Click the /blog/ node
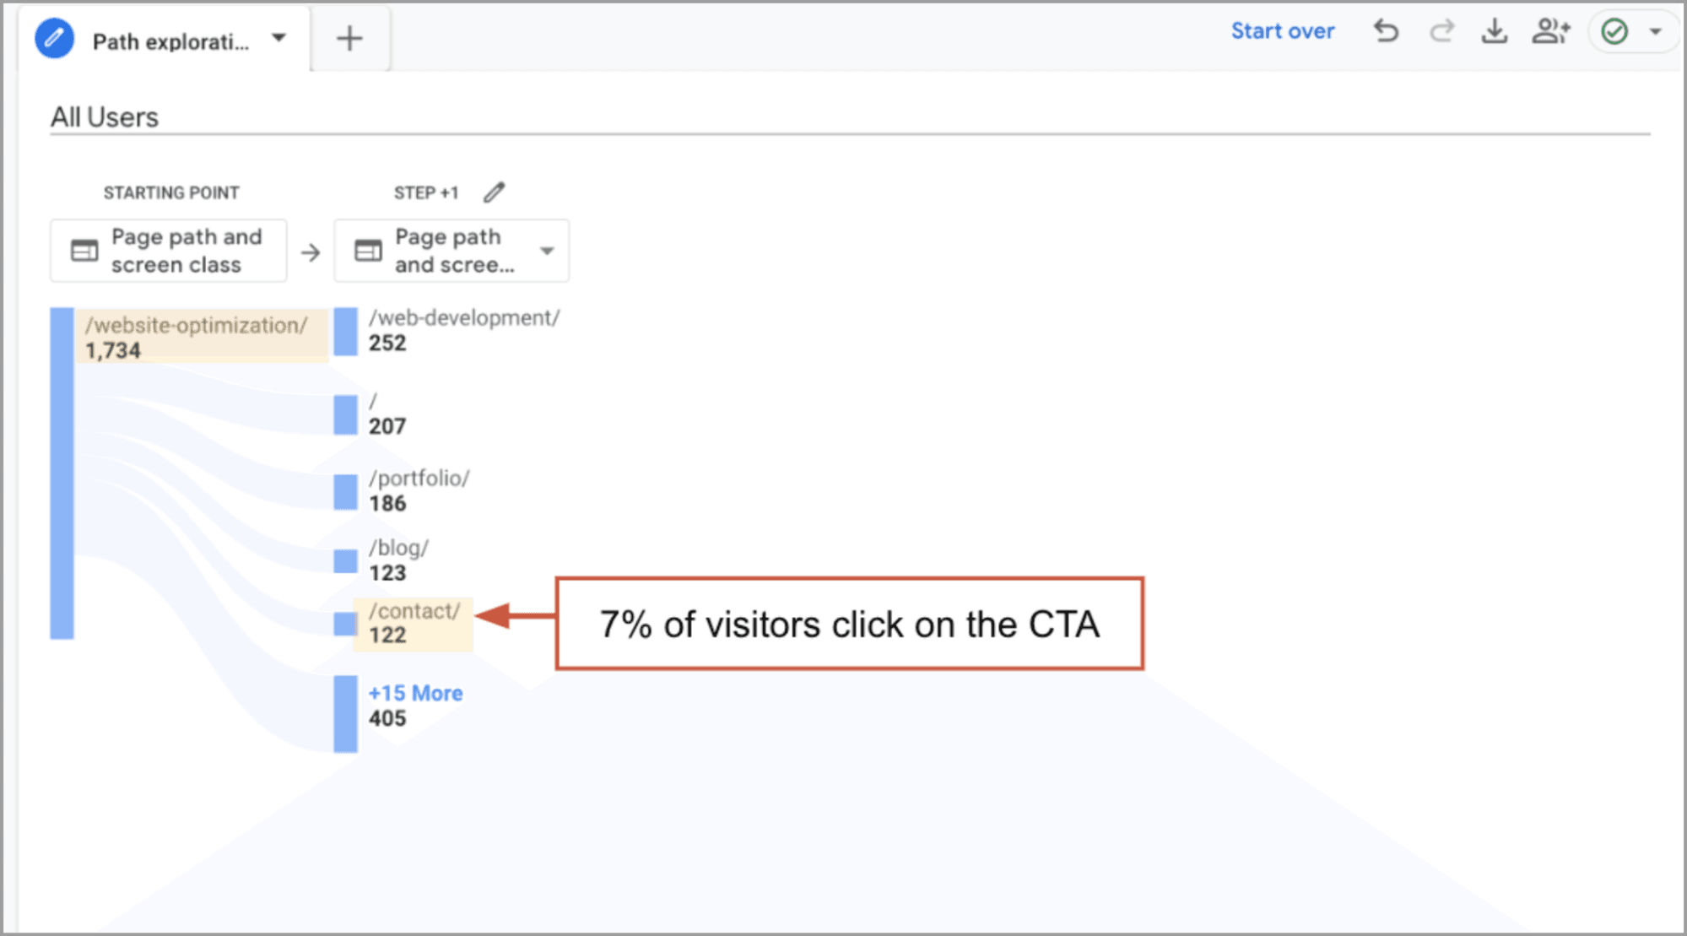Screen dimensions: 1687x936 point(398,548)
